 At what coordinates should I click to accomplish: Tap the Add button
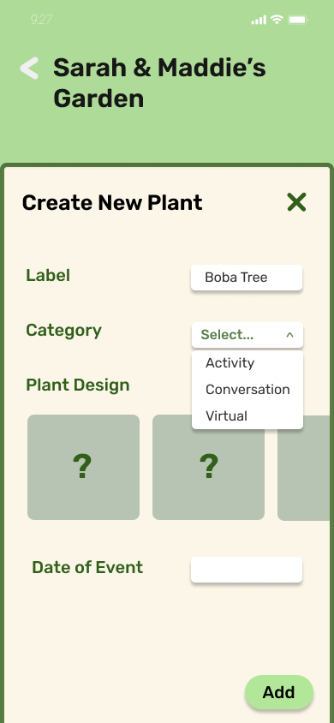pyautogui.click(x=279, y=692)
